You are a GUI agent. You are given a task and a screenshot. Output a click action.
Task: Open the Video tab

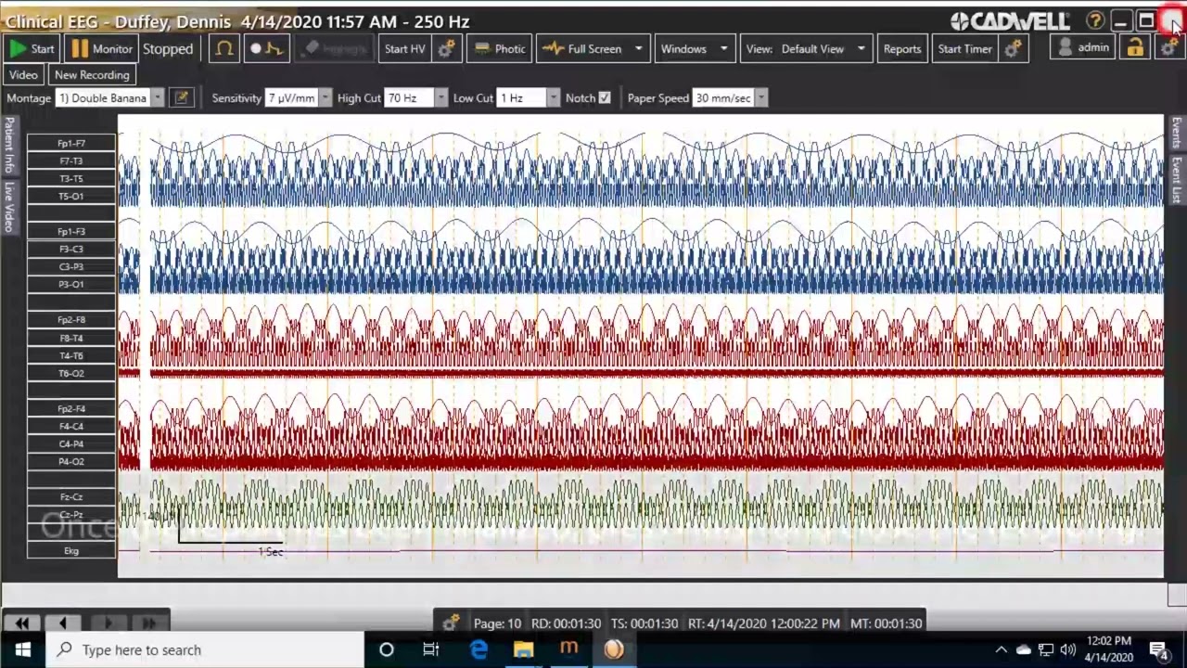point(23,75)
